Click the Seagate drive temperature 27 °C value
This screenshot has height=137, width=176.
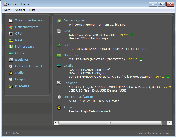click(x=168, y=87)
